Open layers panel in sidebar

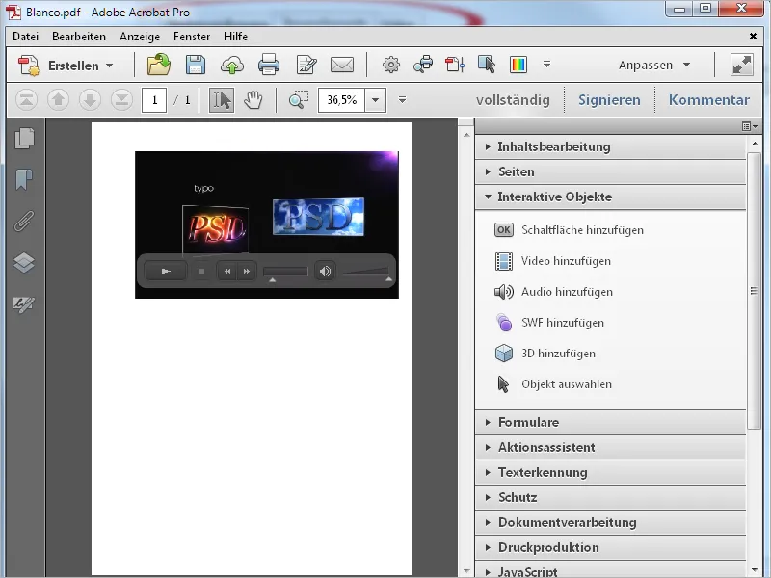coord(24,262)
